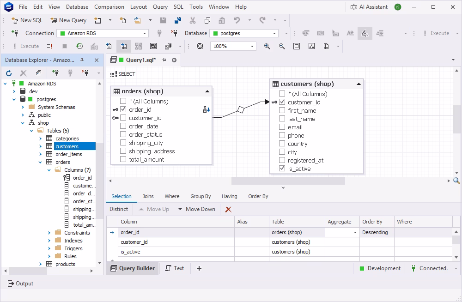Viewport: 462px width, 302px height.
Task: Expand the dev database node
Action: pyautogui.click(x=14, y=91)
